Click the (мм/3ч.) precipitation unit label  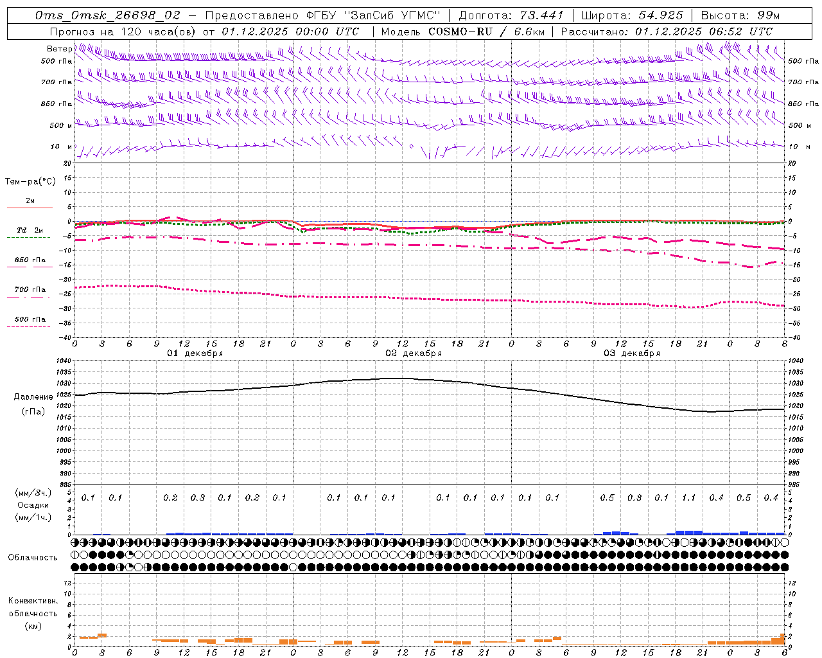(x=33, y=493)
